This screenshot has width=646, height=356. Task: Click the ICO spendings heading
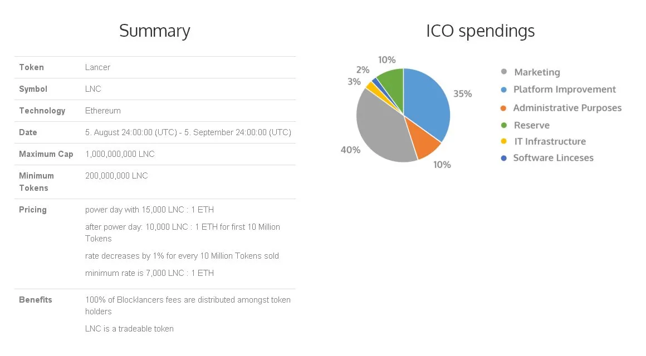[481, 31]
